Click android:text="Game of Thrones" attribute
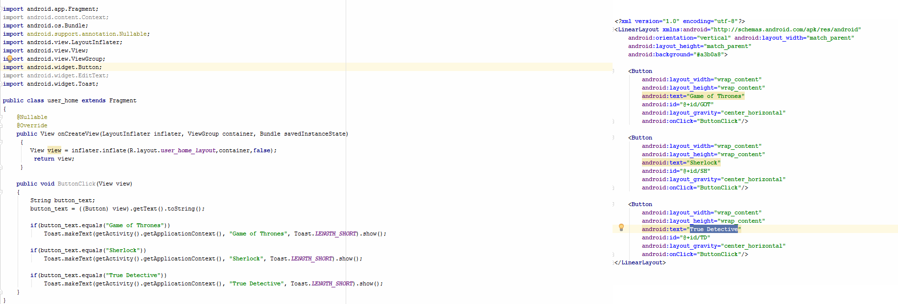 point(693,96)
